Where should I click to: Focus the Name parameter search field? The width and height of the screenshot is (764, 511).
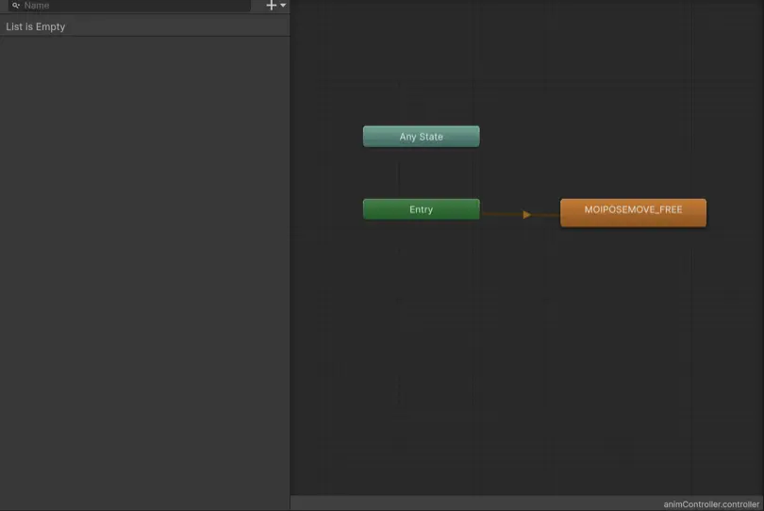coord(132,6)
